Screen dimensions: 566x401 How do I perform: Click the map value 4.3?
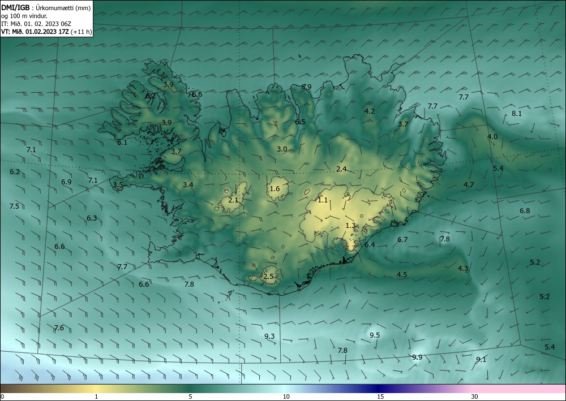463,268
